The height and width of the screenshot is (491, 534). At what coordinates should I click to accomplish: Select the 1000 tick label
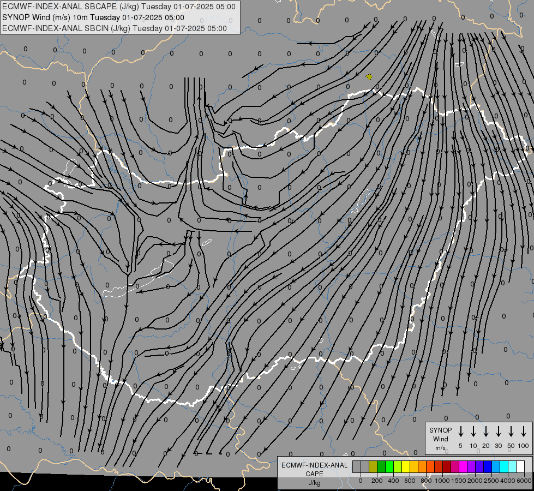442,481
